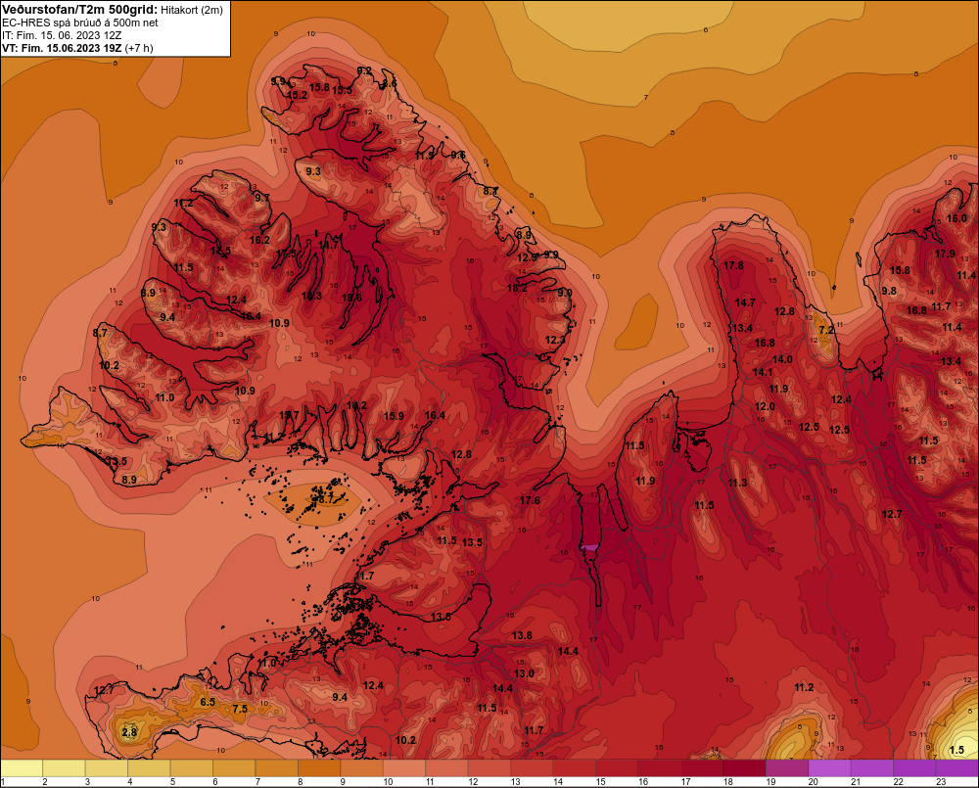This screenshot has width=979, height=788.
Task: Click the 14.0 temperature value
Action: (x=782, y=359)
